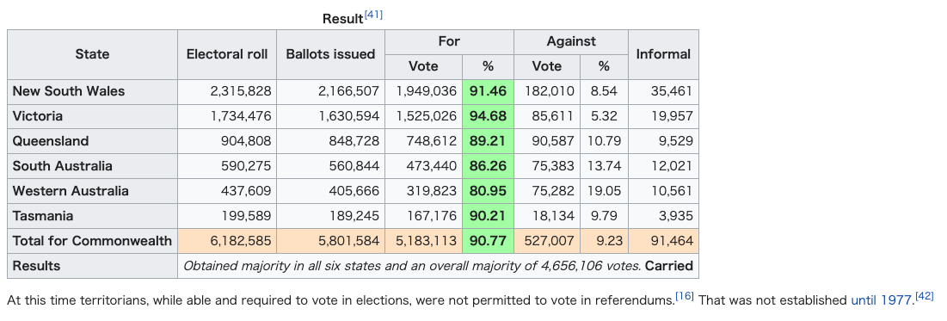Click the New South Wales row header
The image size is (947, 321).
coord(92,91)
